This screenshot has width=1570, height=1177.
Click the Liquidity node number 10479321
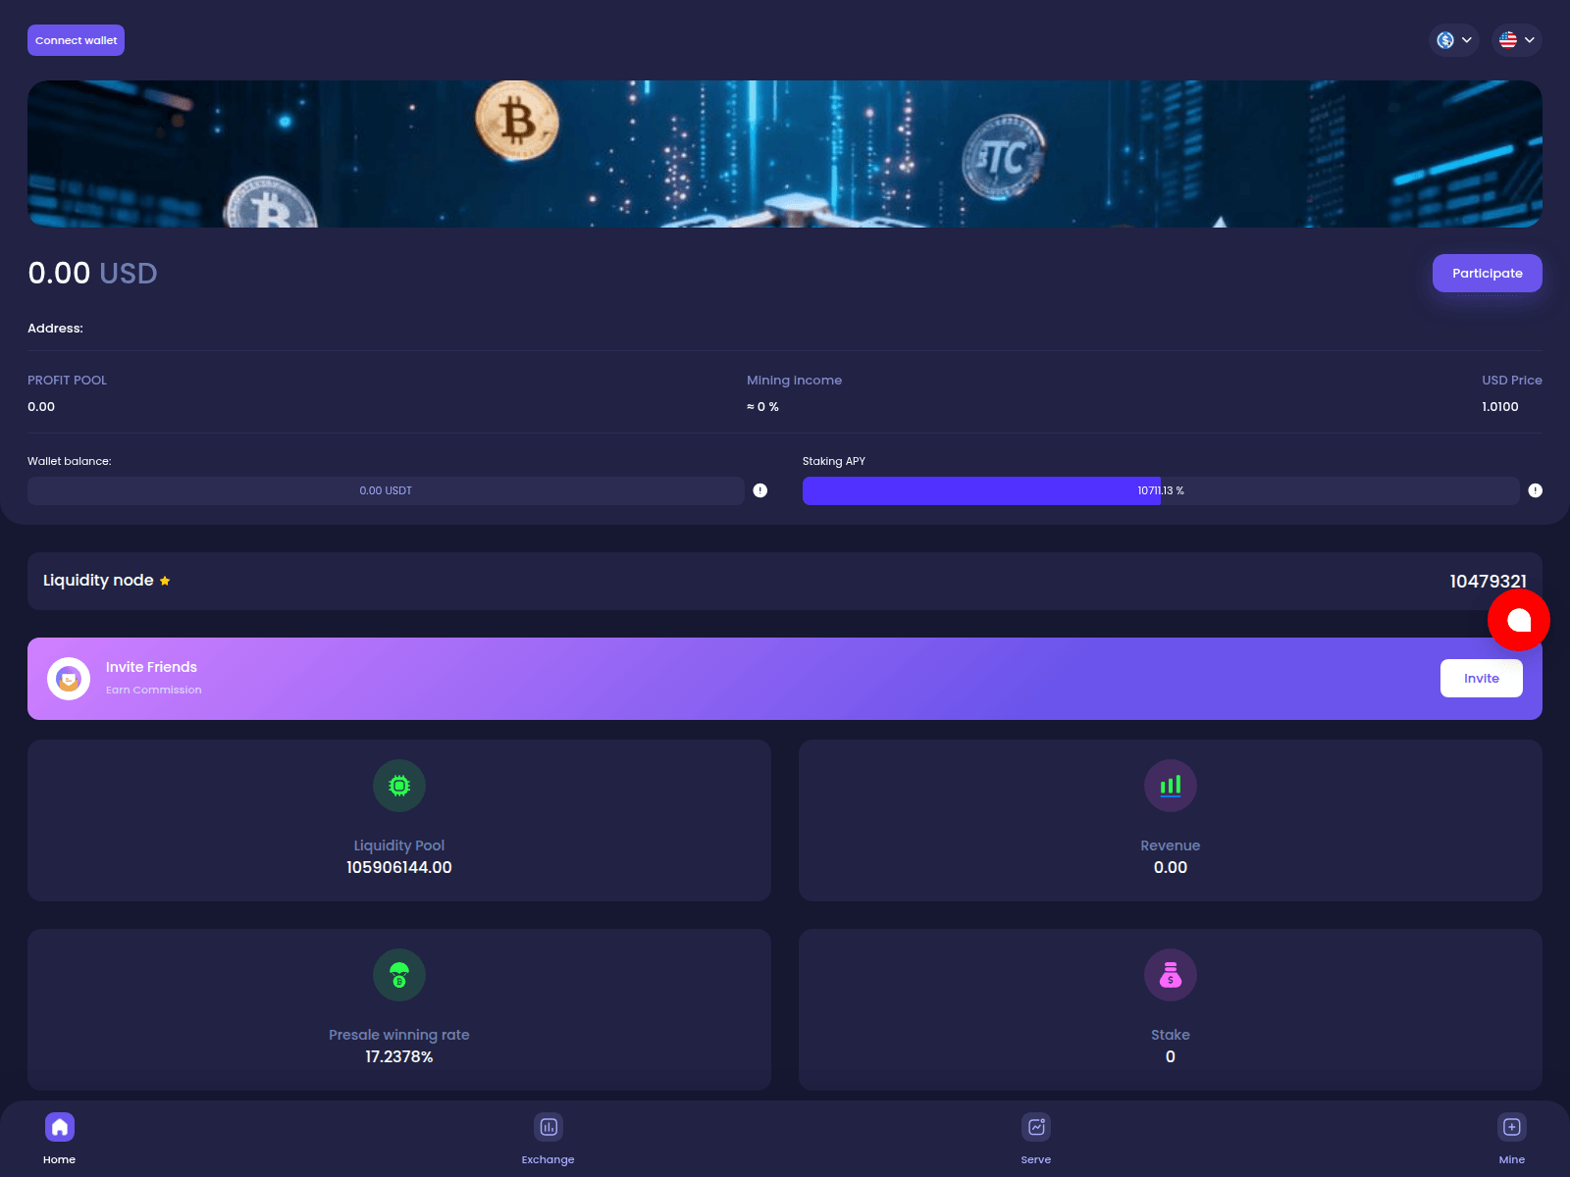pos(1488,582)
